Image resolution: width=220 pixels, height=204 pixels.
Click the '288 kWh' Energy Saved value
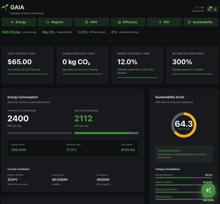19,150
